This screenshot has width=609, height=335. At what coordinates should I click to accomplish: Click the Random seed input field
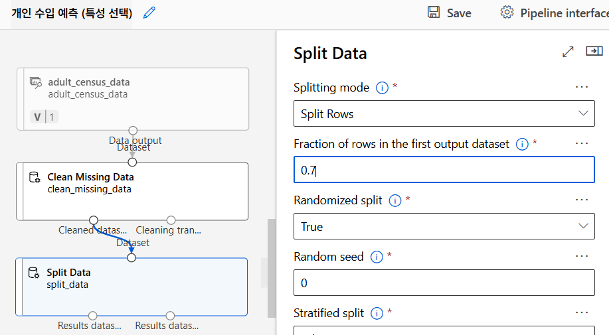[444, 283]
